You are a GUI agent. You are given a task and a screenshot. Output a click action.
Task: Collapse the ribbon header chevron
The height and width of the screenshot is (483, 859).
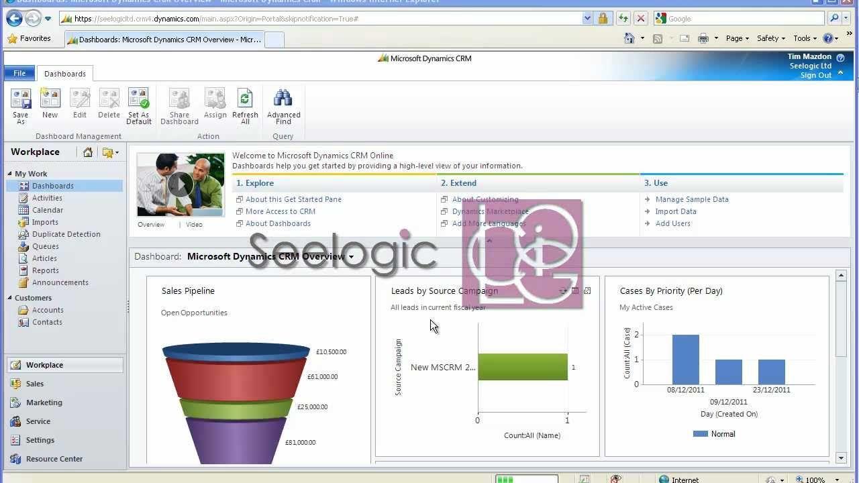[x=841, y=72]
